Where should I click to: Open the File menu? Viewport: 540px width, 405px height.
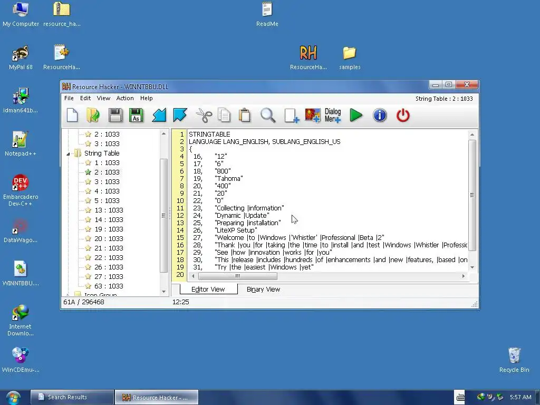pos(69,98)
